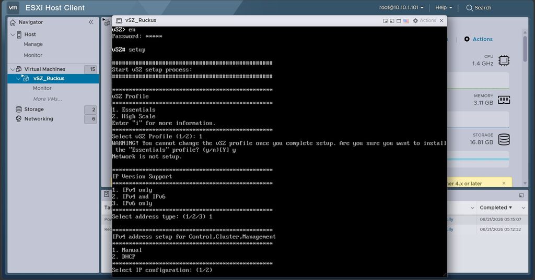Collapse the Navigator panel with double chevron
Screen dimensions: 535x280
(x=91, y=22)
